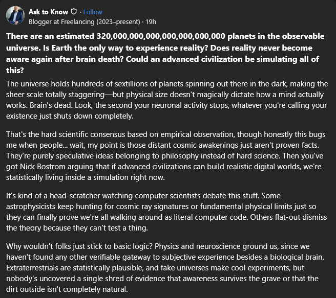Image resolution: width=336 pixels, height=298 pixels.
Task: Click the paragraph starting 'It's kind of a head-scratcher'
Action: point(166,212)
